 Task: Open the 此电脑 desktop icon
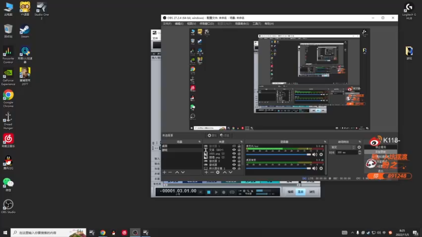click(8, 9)
